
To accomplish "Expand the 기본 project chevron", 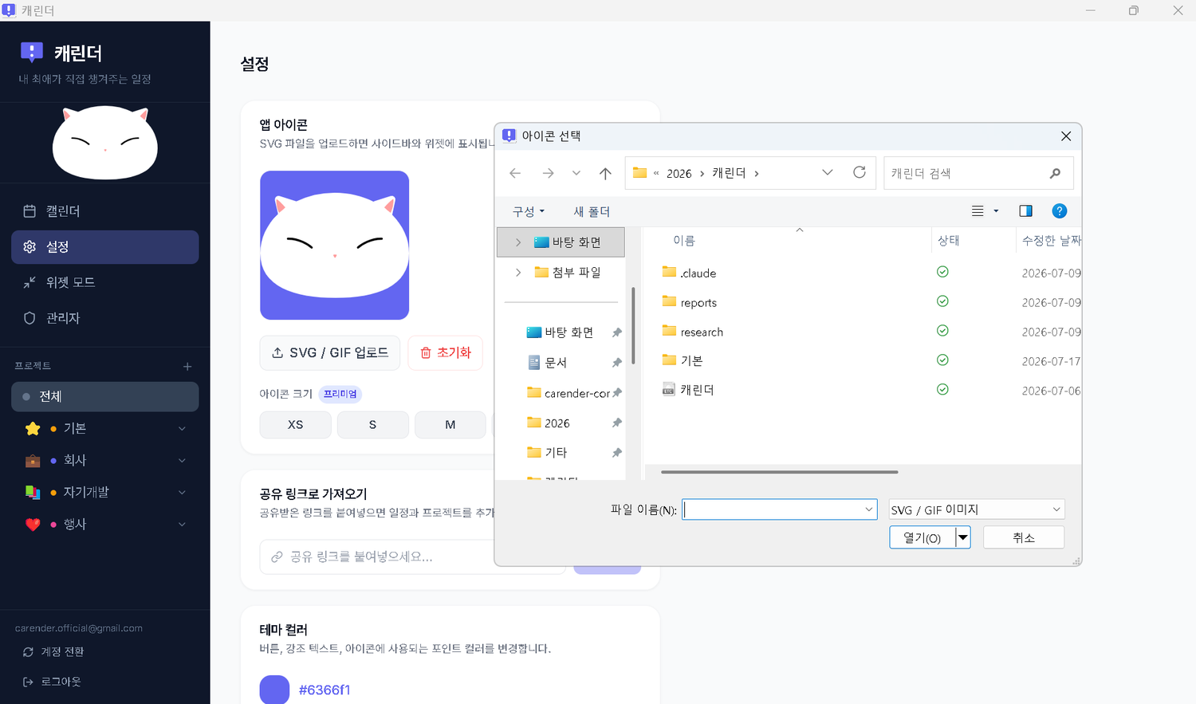I will pyautogui.click(x=182, y=429).
